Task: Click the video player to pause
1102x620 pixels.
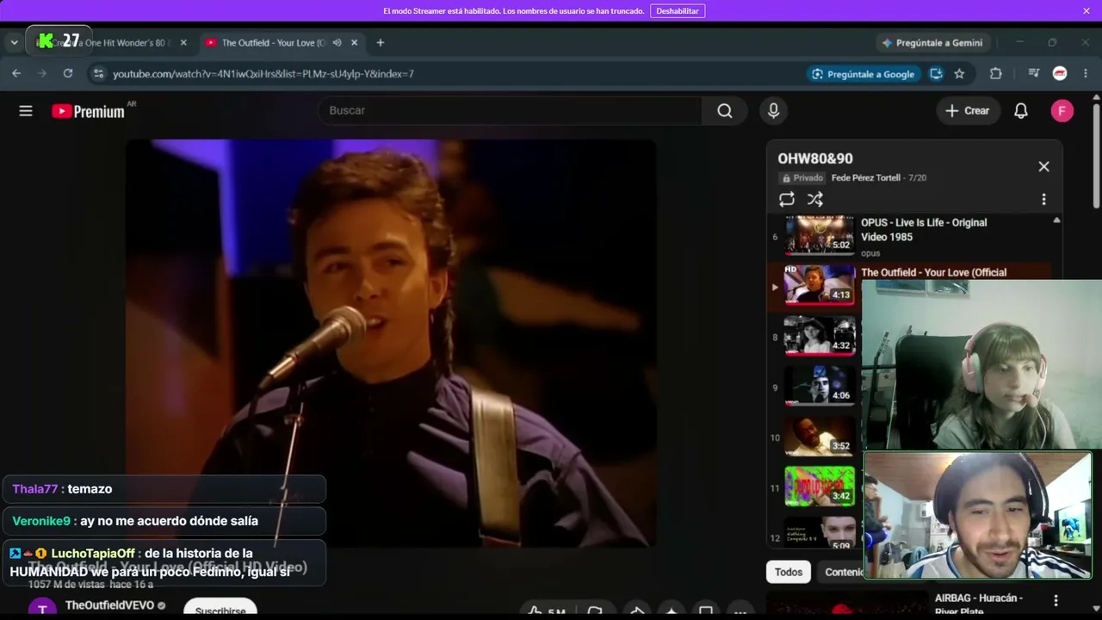Action: coord(391,343)
